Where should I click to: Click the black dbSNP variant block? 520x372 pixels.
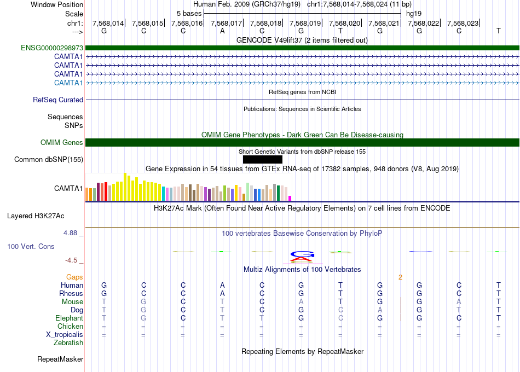click(263, 160)
